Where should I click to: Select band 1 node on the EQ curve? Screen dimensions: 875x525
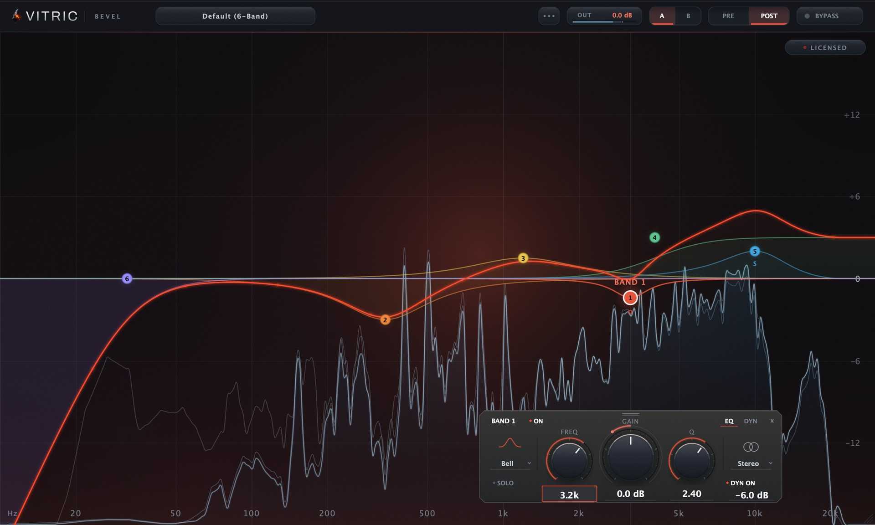[630, 298]
